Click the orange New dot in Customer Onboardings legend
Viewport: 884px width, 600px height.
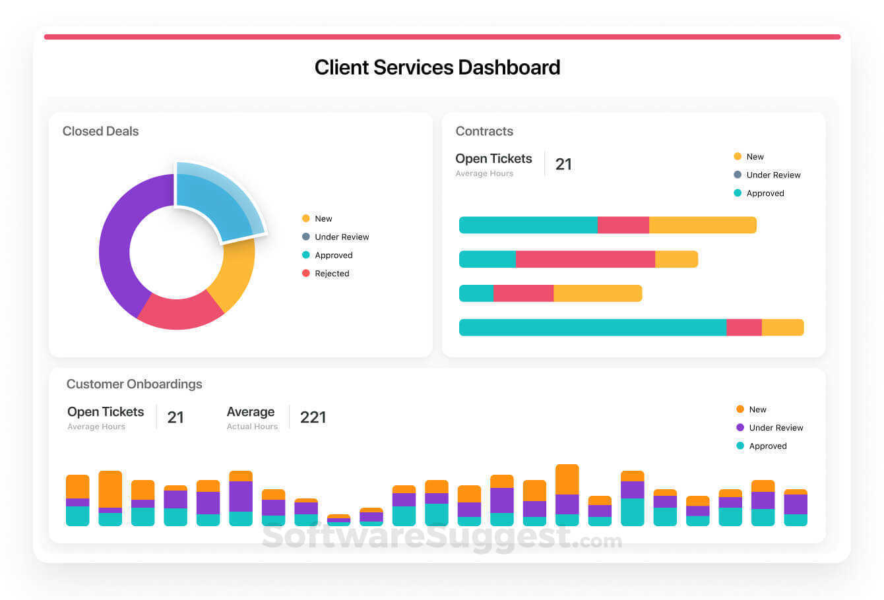coord(740,409)
